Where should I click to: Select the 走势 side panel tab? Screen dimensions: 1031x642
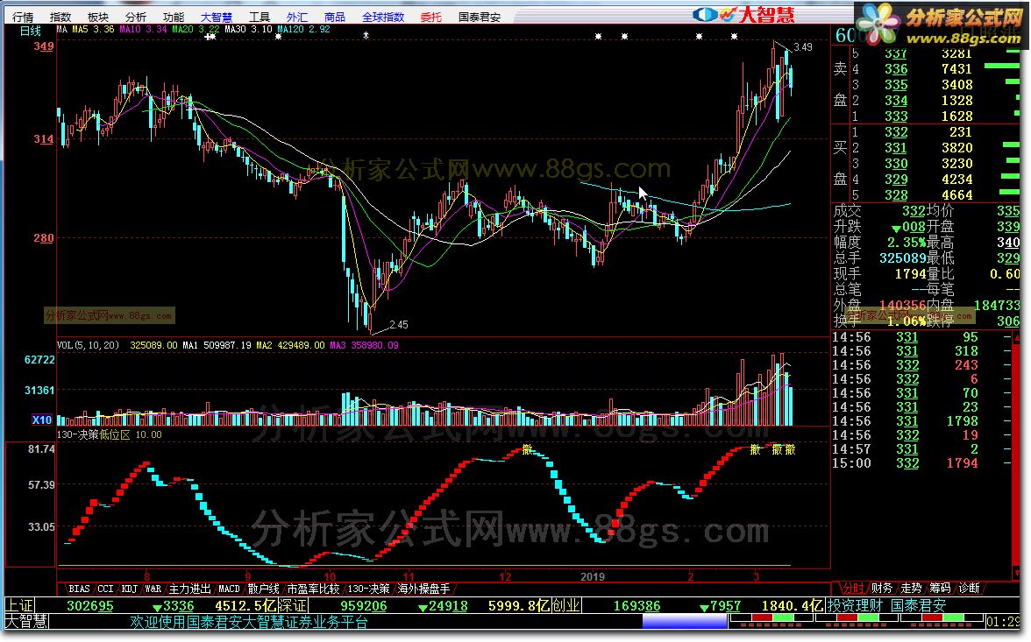click(911, 588)
